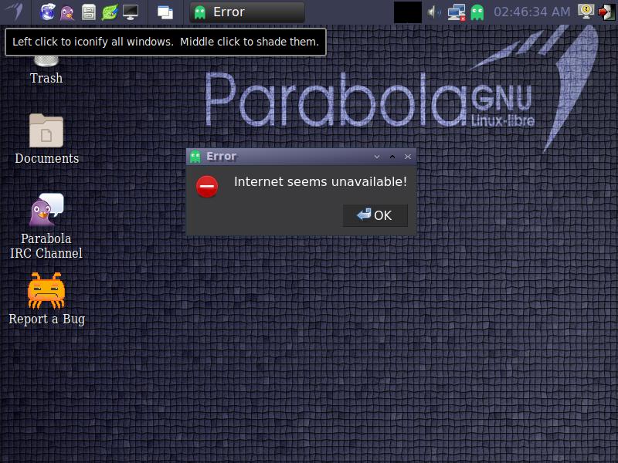Click the ghost icon in Error titlebar
Screen dimensions: 618x463
(x=195, y=157)
